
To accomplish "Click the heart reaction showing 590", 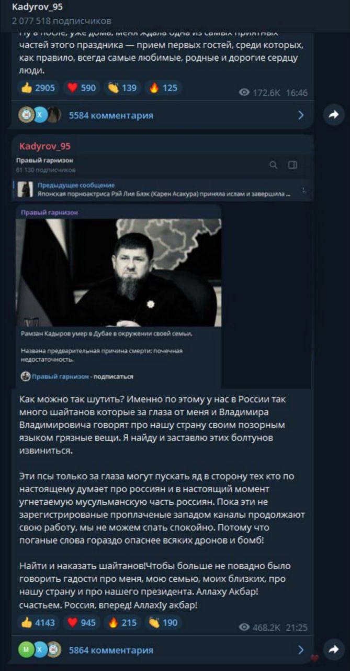I will tap(83, 88).
